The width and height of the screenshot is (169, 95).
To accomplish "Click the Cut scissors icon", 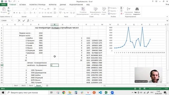I will click(8, 8).
